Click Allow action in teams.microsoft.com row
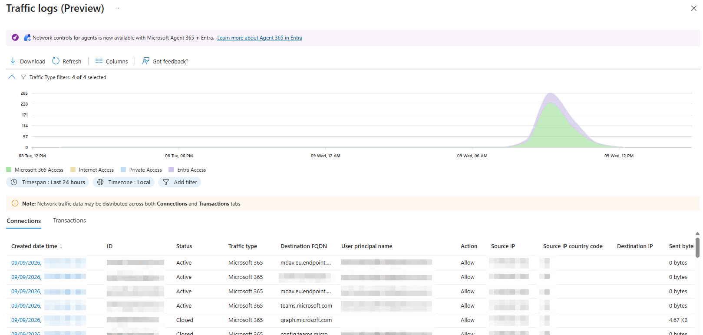This screenshot has width=703, height=335. click(x=468, y=306)
